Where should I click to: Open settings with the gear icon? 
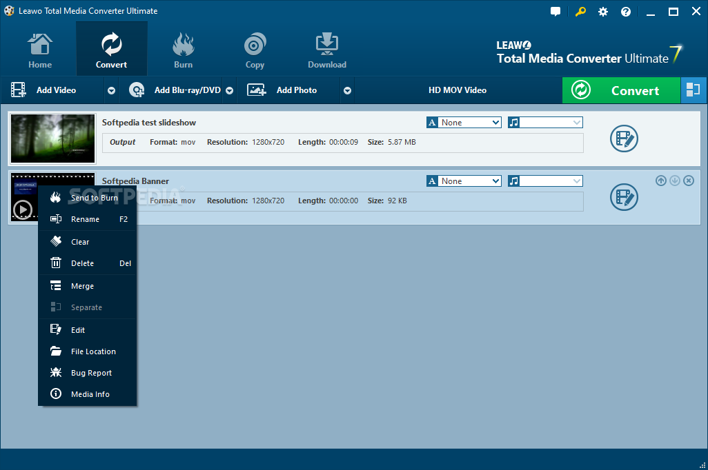tap(603, 12)
